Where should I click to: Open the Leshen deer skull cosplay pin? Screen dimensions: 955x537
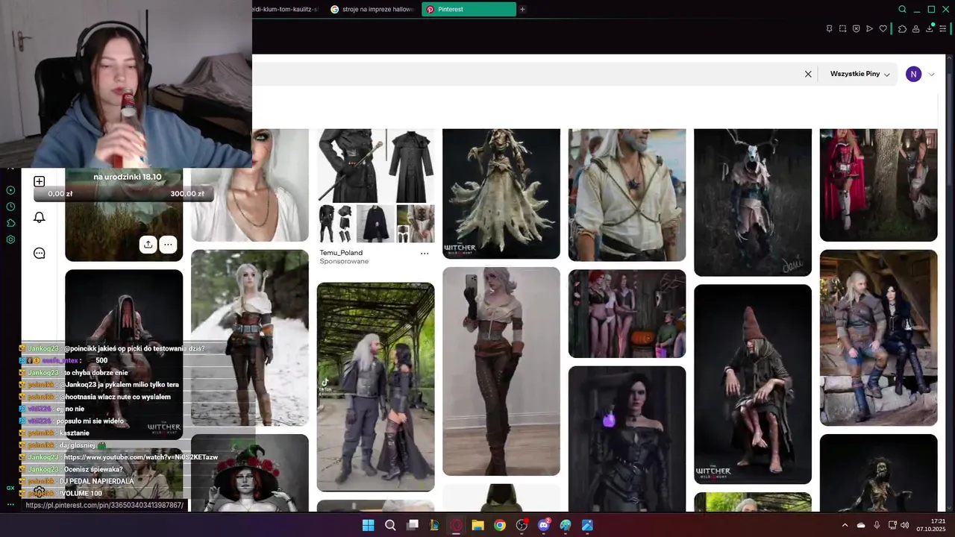click(x=753, y=201)
